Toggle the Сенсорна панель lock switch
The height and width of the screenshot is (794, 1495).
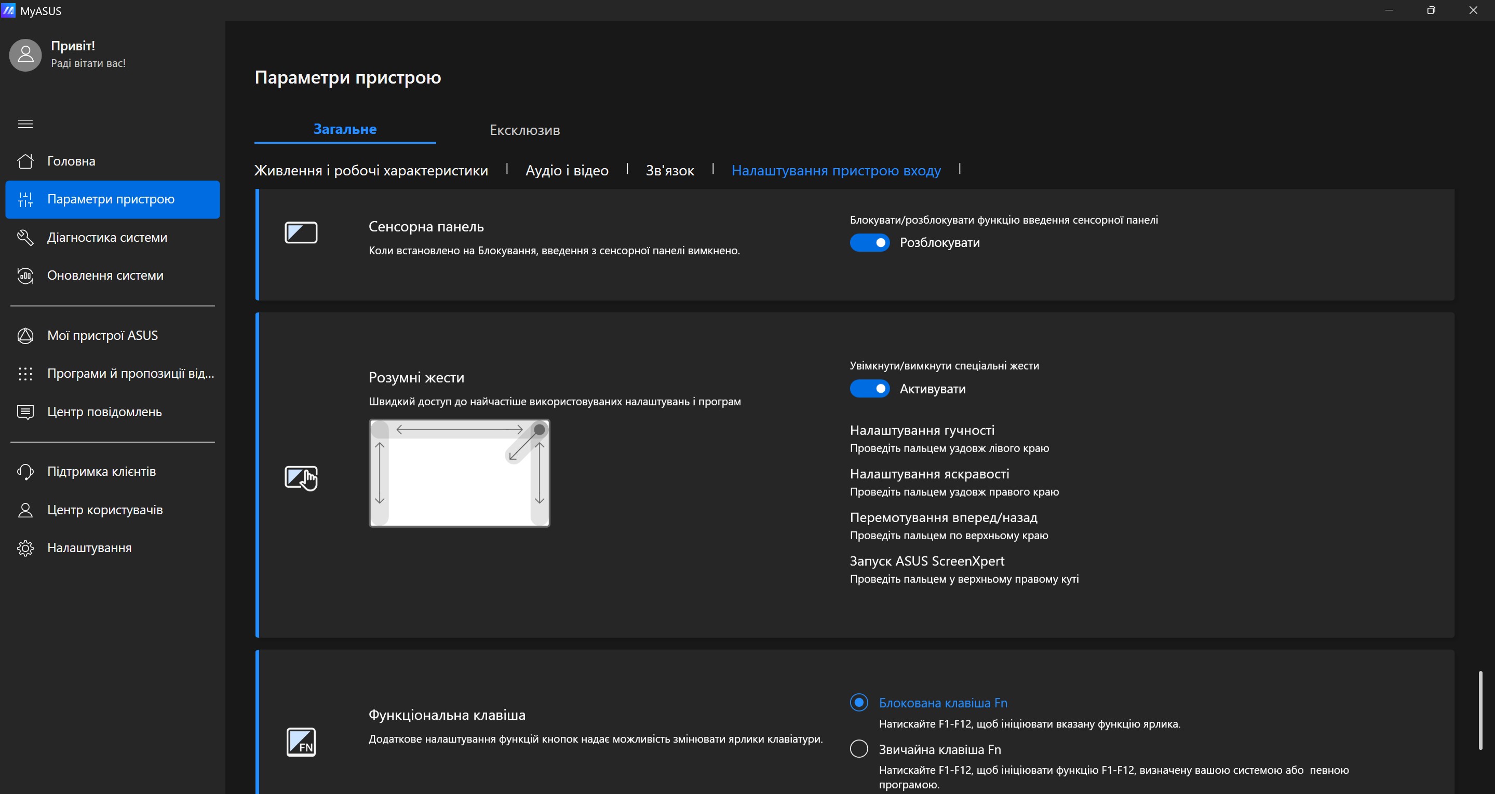pyautogui.click(x=869, y=242)
